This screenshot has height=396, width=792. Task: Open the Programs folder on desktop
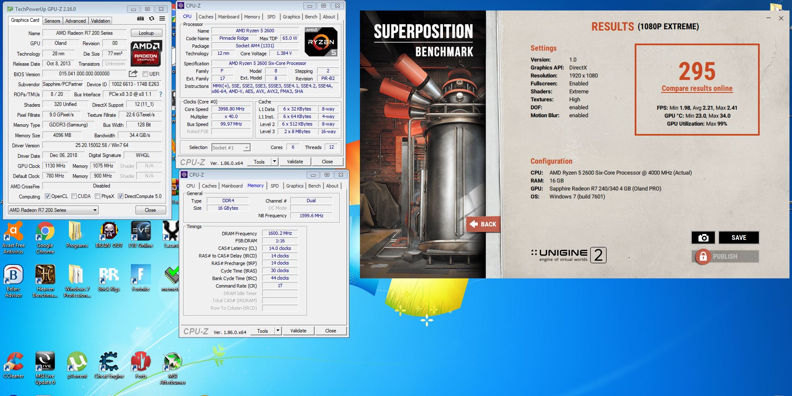pyautogui.click(x=77, y=235)
